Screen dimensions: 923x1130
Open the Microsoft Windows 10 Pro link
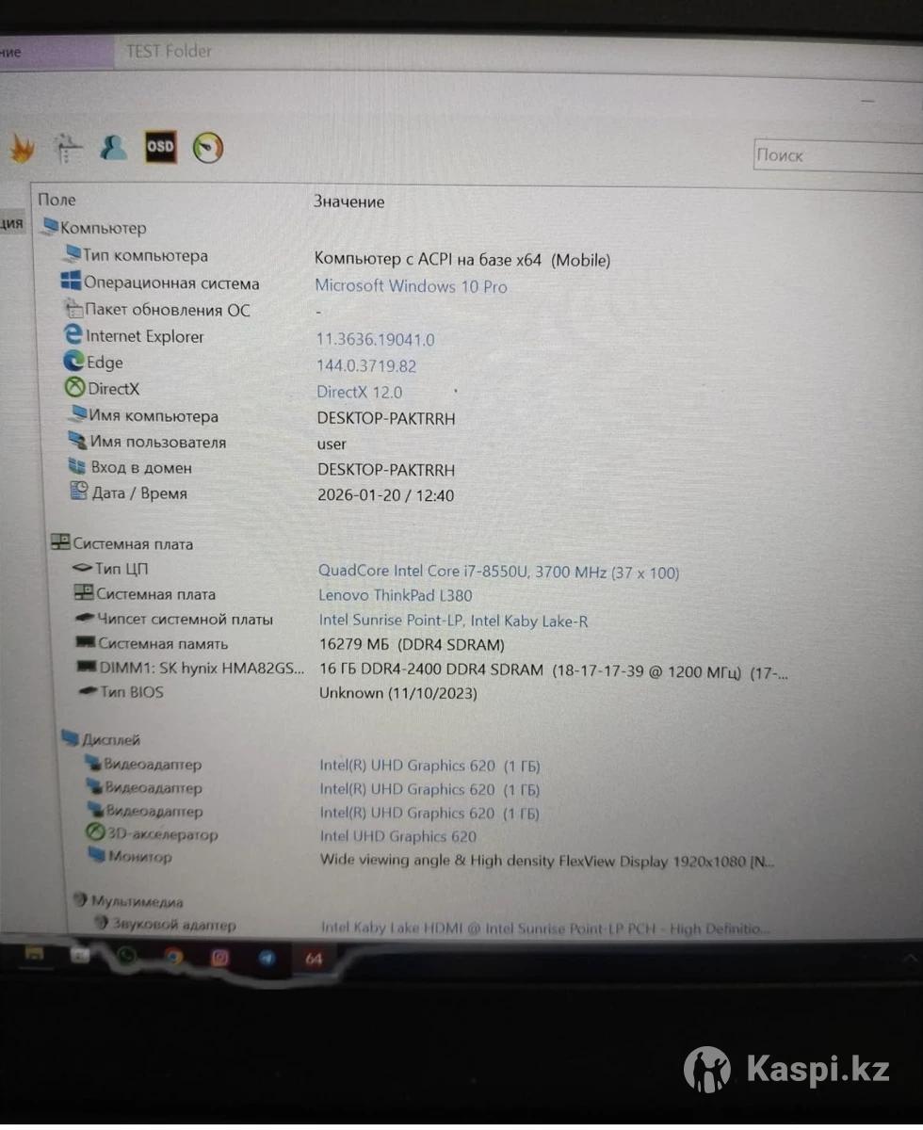pos(411,286)
